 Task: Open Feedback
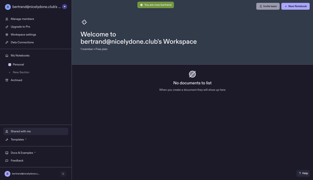17,161
